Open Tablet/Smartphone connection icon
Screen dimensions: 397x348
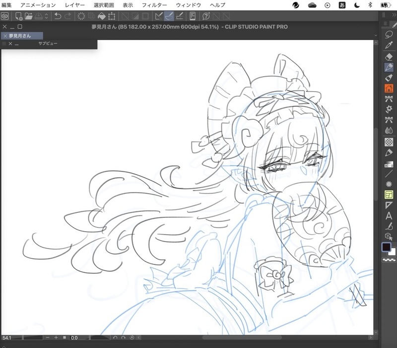pyautogui.click(x=193, y=16)
